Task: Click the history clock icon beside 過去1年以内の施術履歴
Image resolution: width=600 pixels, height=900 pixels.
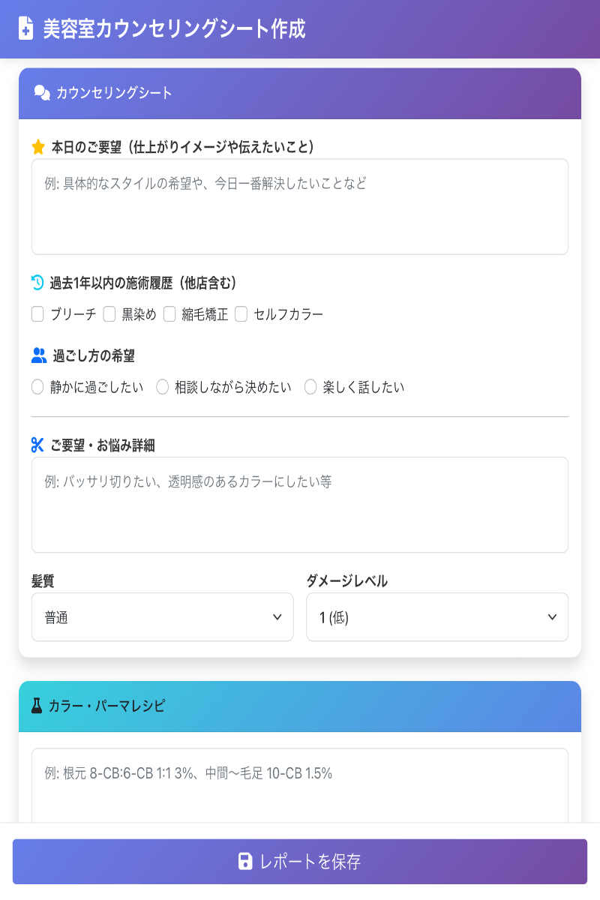Action: tap(37, 282)
